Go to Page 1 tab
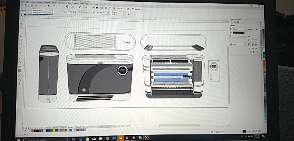294x141 pixels. pyautogui.click(x=49, y=127)
